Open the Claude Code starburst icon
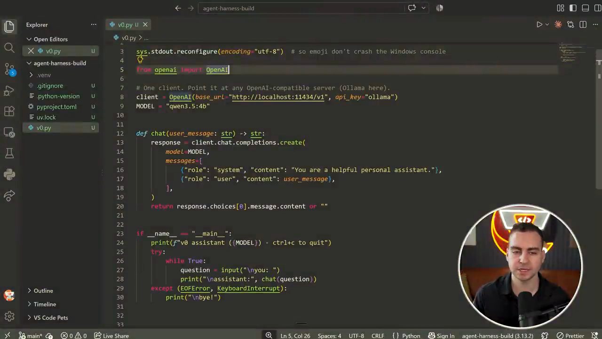 [x=558, y=24]
